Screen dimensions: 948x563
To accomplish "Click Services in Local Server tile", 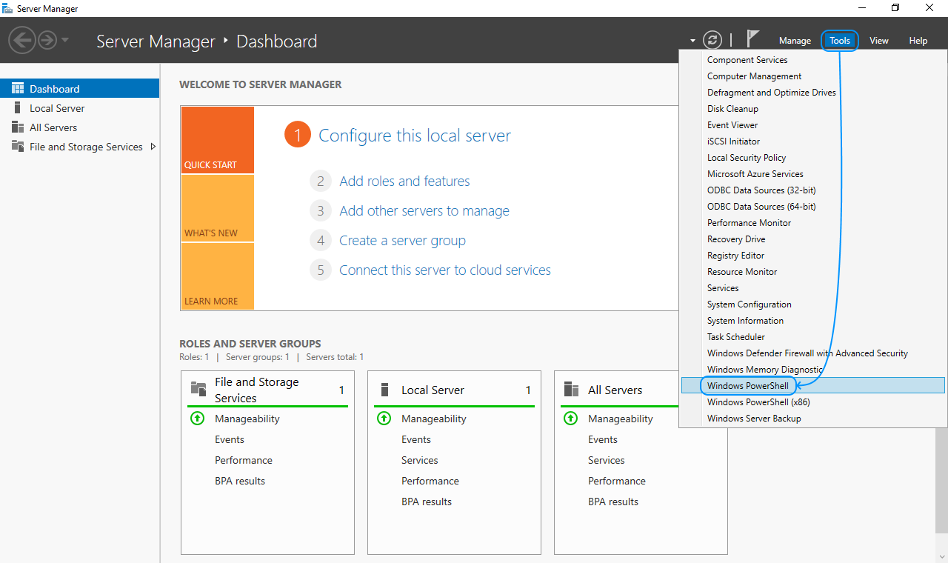I will pos(420,460).
